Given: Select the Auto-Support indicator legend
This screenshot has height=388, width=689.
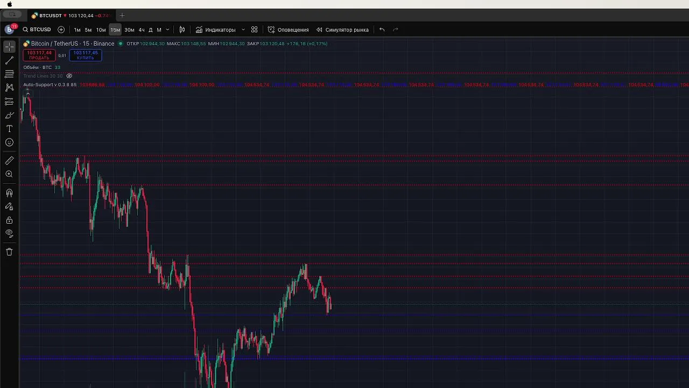Looking at the screenshot, I should (x=50, y=85).
